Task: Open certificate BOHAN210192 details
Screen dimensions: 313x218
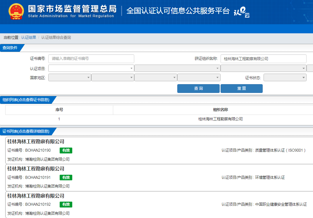Action: point(159,205)
